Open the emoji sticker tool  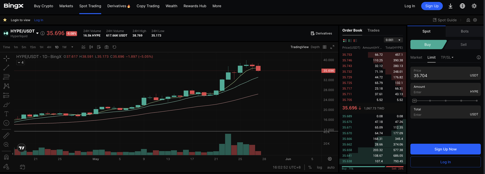click(6, 123)
